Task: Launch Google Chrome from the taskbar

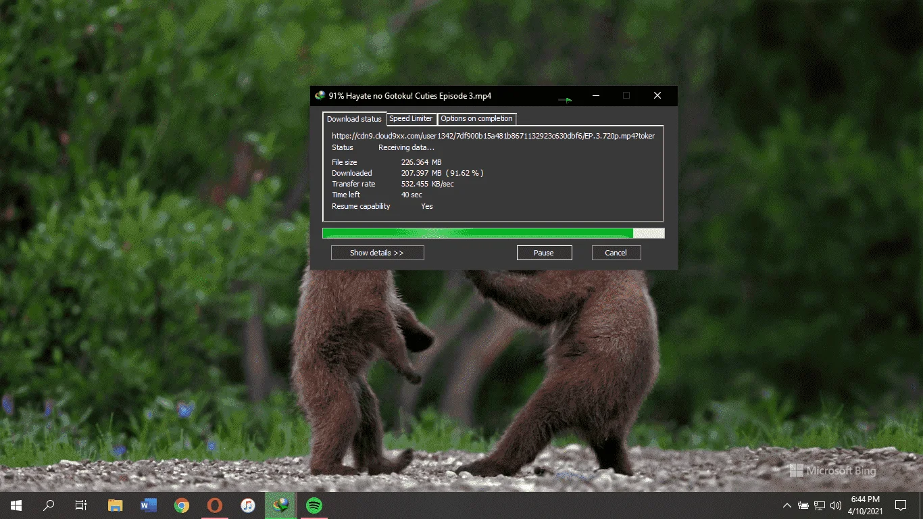Action: click(x=181, y=505)
